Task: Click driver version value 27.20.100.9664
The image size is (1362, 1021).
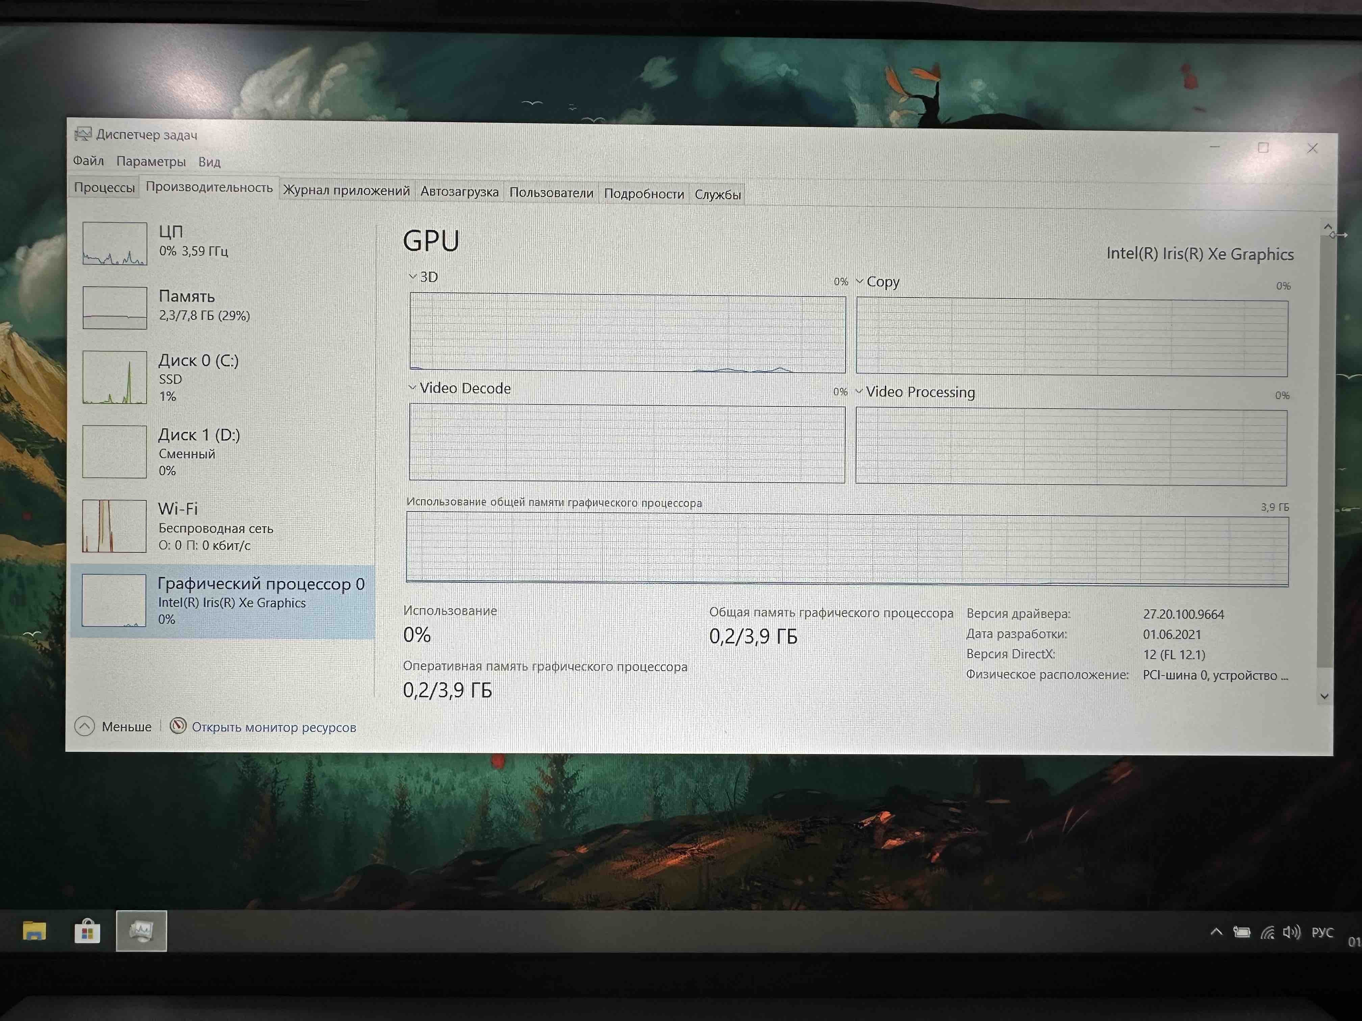Action: [1183, 614]
